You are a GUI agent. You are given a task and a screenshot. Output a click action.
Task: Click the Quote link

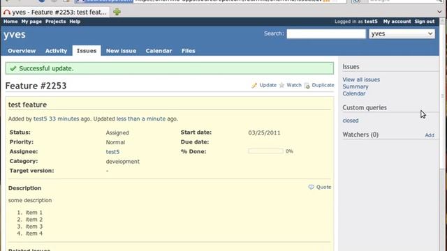pos(323,187)
